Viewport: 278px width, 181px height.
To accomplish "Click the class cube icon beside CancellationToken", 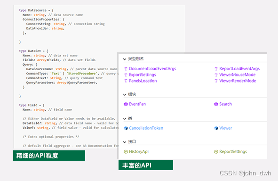I will pyautogui.click(x=126, y=128).
